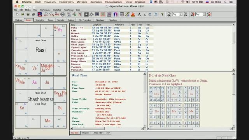The height and width of the screenshot is (140, 249).
Task: Step time backward with black clock icon
Action: 169,14
